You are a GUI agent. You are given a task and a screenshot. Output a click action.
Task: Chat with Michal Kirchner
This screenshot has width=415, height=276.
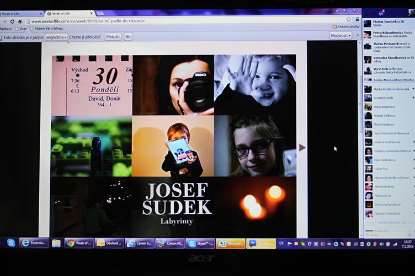click(389, 187)
